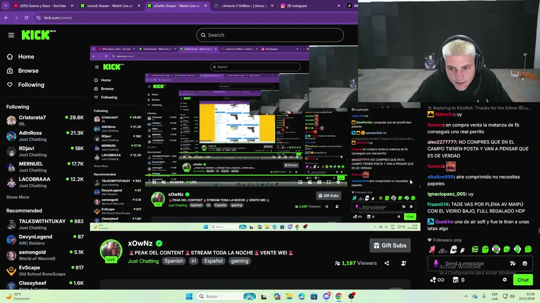Viewport: 540px width, 303px height.
Task: Click the Spanish tag
Action: [x=173, y=261]
